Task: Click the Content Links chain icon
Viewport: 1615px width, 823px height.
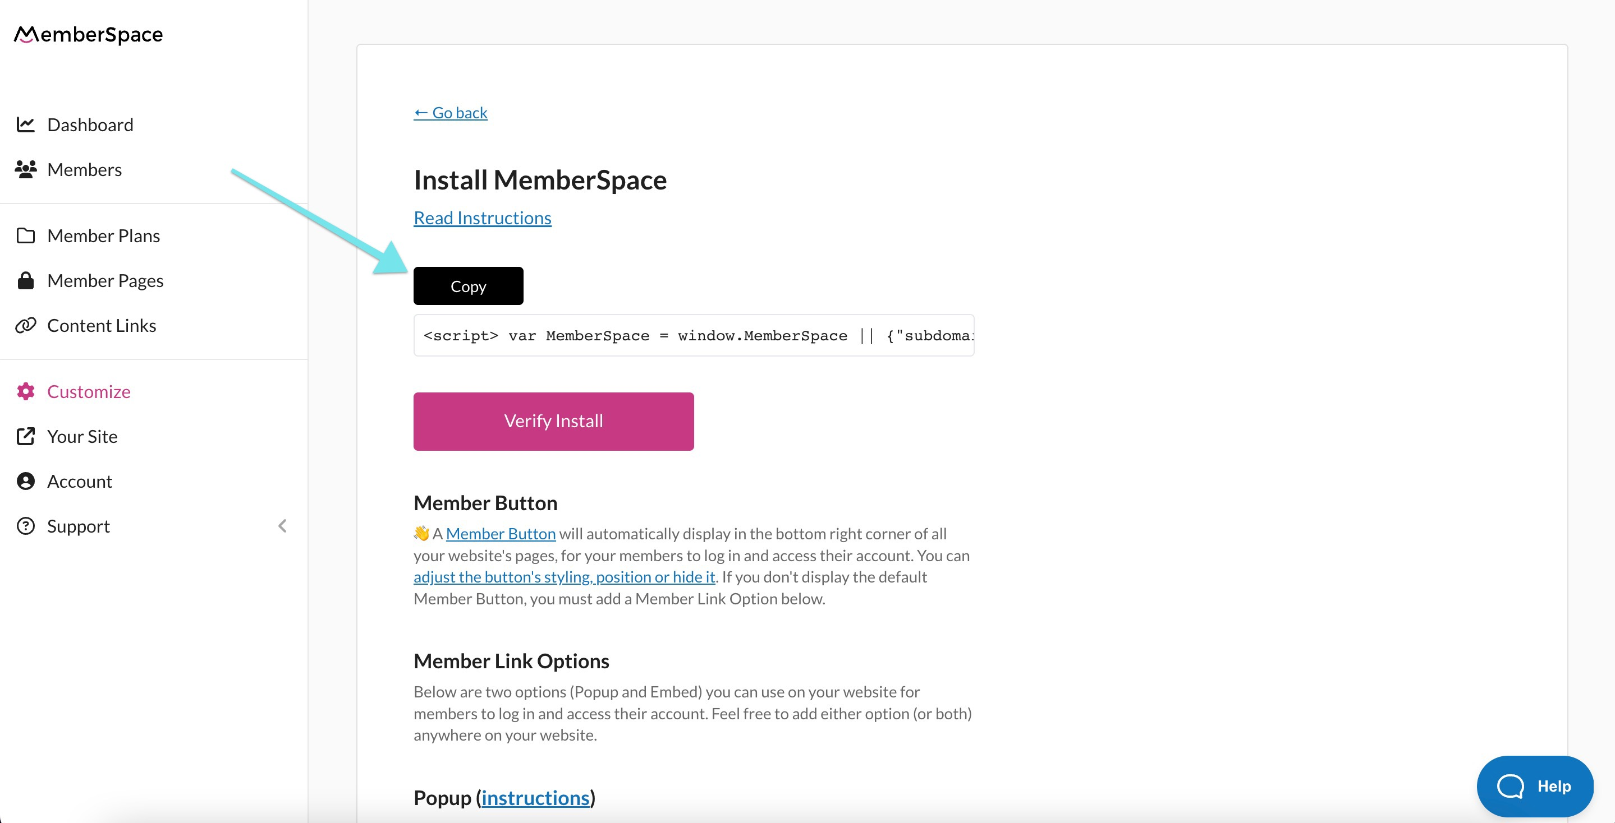Action: (x=26, y=325)
